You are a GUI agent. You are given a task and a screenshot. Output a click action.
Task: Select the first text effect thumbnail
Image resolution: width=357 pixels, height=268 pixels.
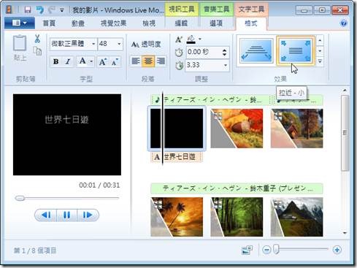(256, 51)
